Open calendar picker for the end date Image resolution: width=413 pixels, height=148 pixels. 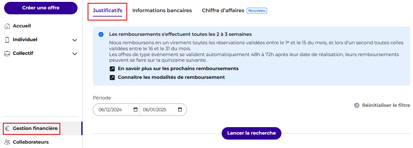[x=180, y=110]
